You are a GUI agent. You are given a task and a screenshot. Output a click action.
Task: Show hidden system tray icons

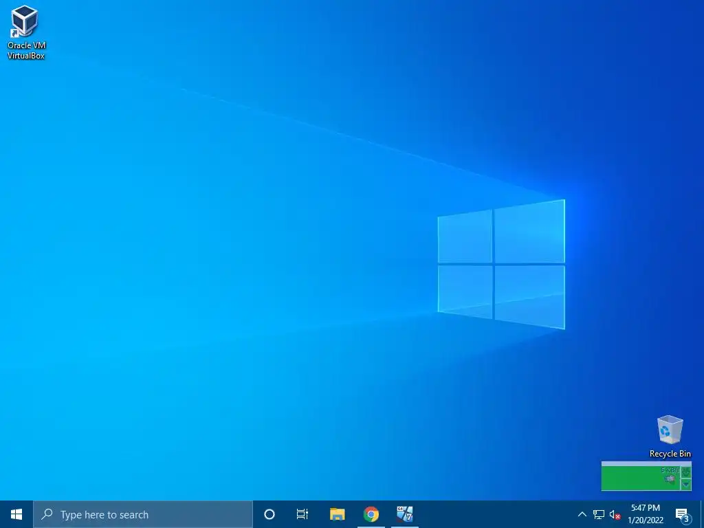(x=582, y=514)
